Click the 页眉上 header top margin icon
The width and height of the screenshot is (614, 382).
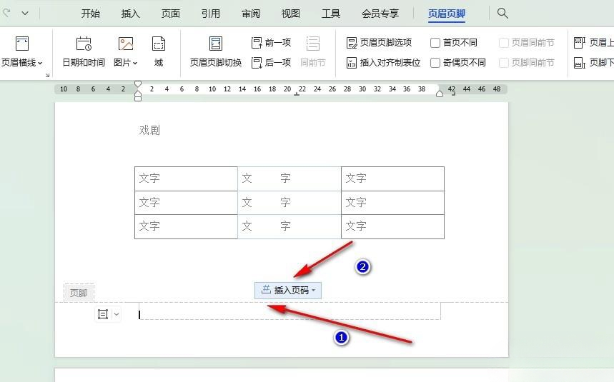tap(580, 42)
